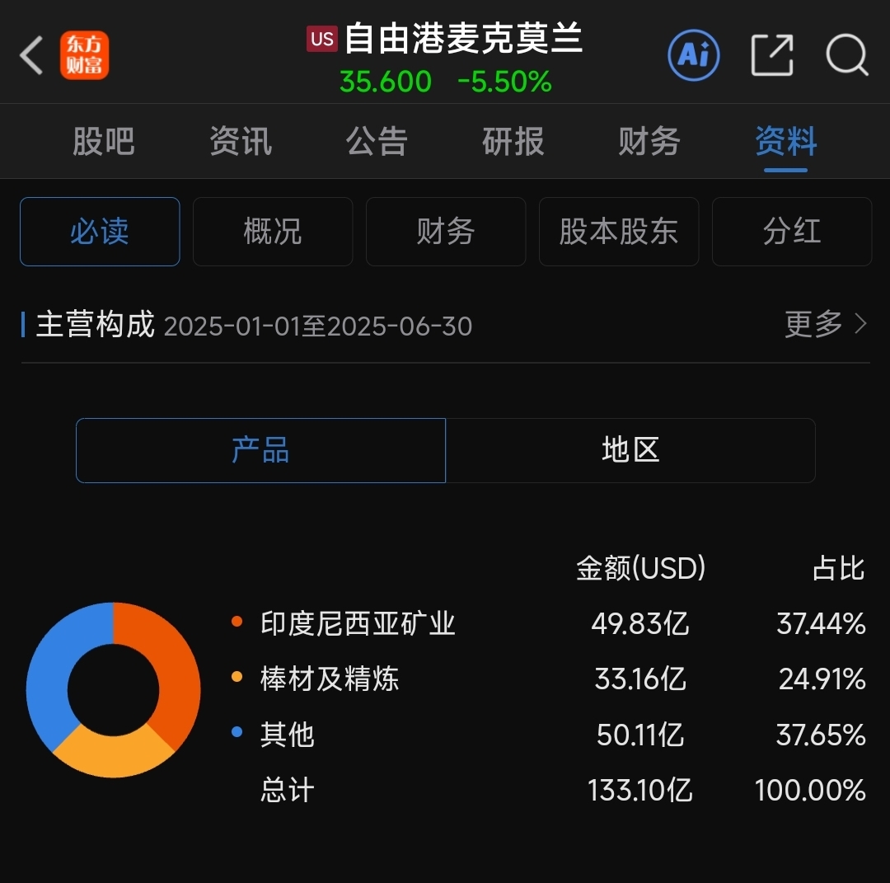Tap the stock price 35.600
Image resolution: width=890 pixels, height=883 pixels.
386,82
